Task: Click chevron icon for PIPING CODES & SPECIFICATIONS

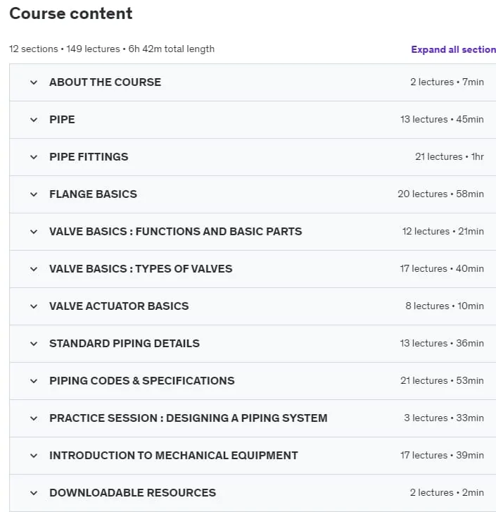Action: [x=34, y=381]
